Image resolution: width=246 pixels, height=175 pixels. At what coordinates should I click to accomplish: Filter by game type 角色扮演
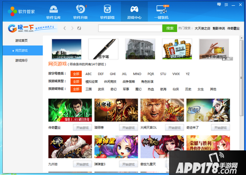pos(147,81)
